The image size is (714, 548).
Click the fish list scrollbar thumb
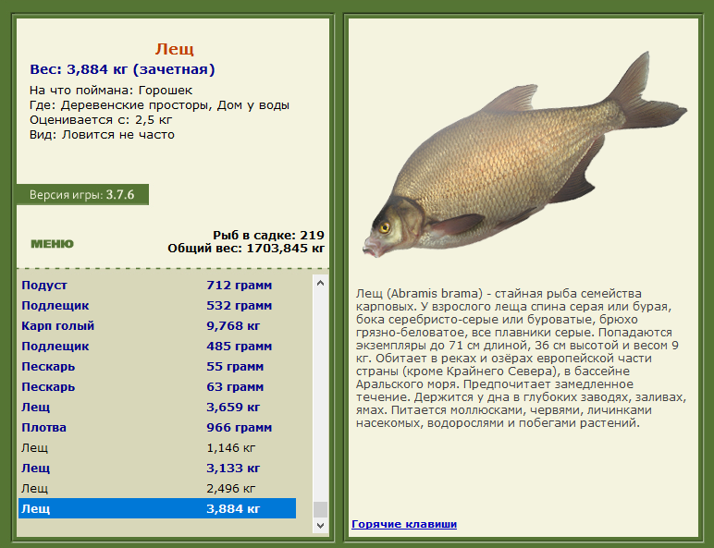(x=320, y=510)
